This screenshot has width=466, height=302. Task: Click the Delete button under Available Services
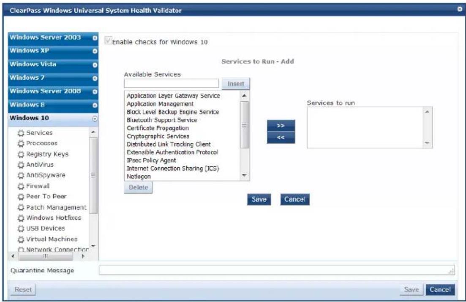138,188
